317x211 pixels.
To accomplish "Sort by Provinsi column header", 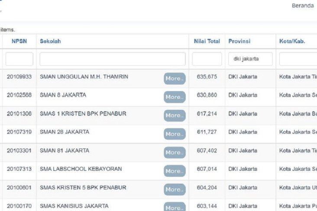I will click(239, 41).
